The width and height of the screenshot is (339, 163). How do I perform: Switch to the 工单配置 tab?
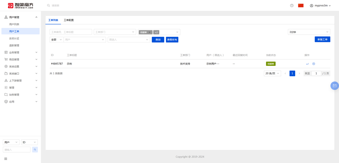(x=69, y=20)
